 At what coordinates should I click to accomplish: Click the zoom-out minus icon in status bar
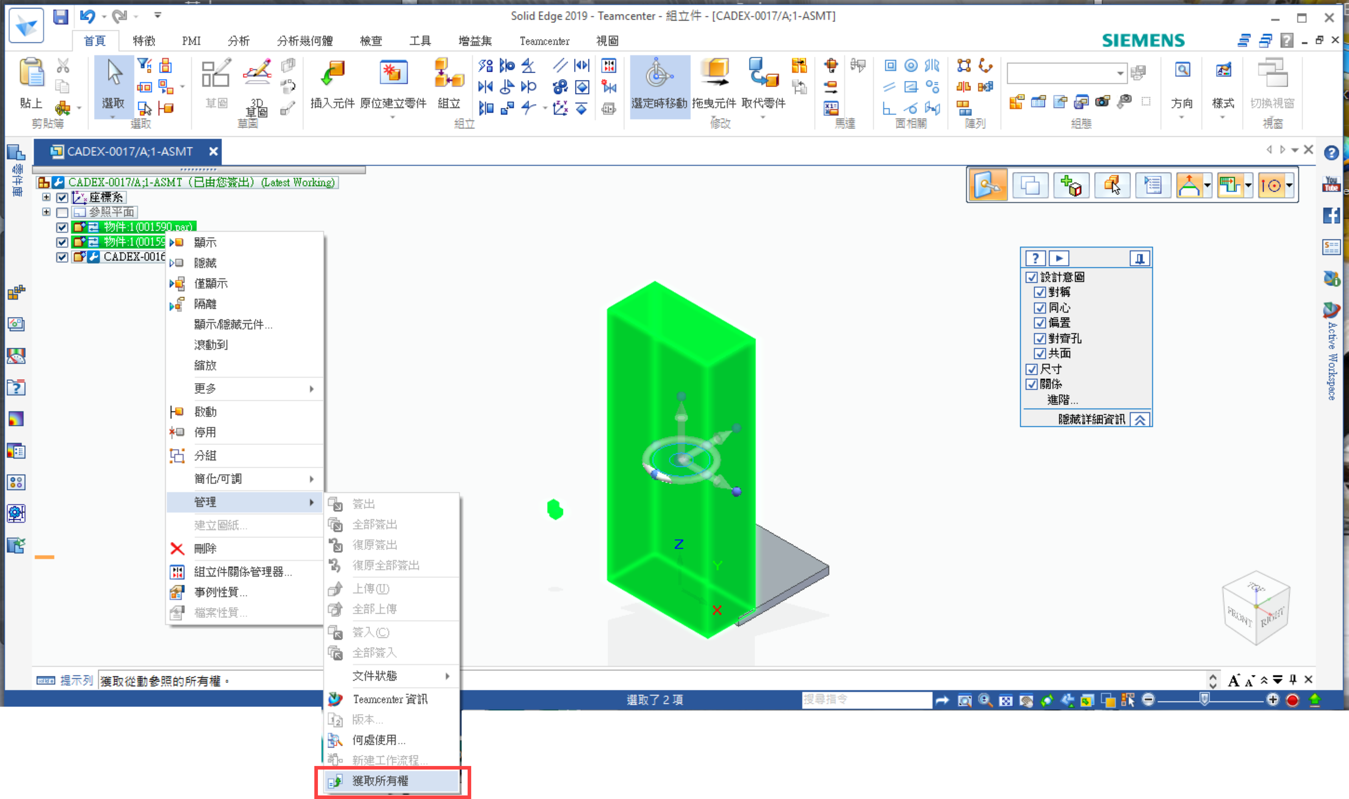1148,700
